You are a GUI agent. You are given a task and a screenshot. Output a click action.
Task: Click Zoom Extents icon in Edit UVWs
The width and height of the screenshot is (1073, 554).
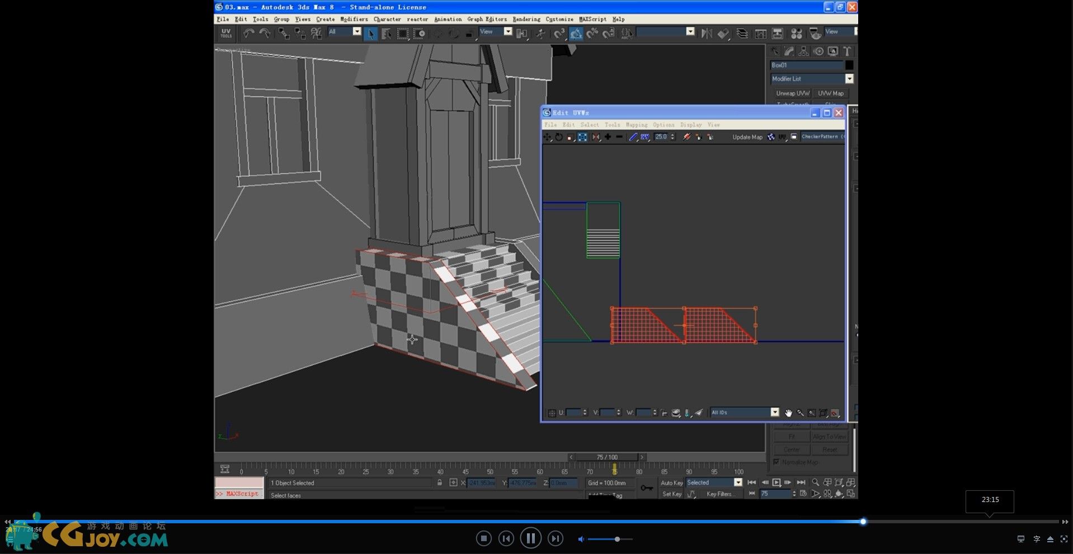tap(823, 413)
